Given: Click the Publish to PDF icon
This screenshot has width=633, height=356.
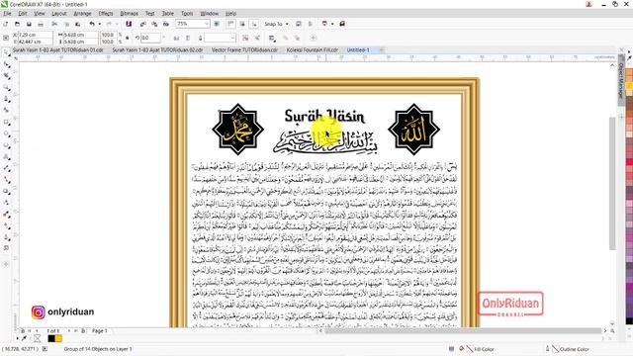Looking at the screenshot, I should coord(166,24).
